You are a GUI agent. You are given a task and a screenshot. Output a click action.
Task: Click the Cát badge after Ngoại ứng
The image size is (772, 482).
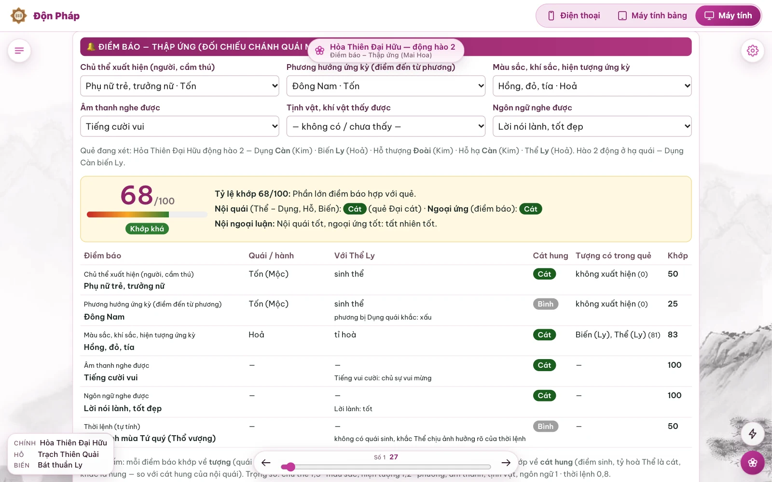tap(531, 209)
